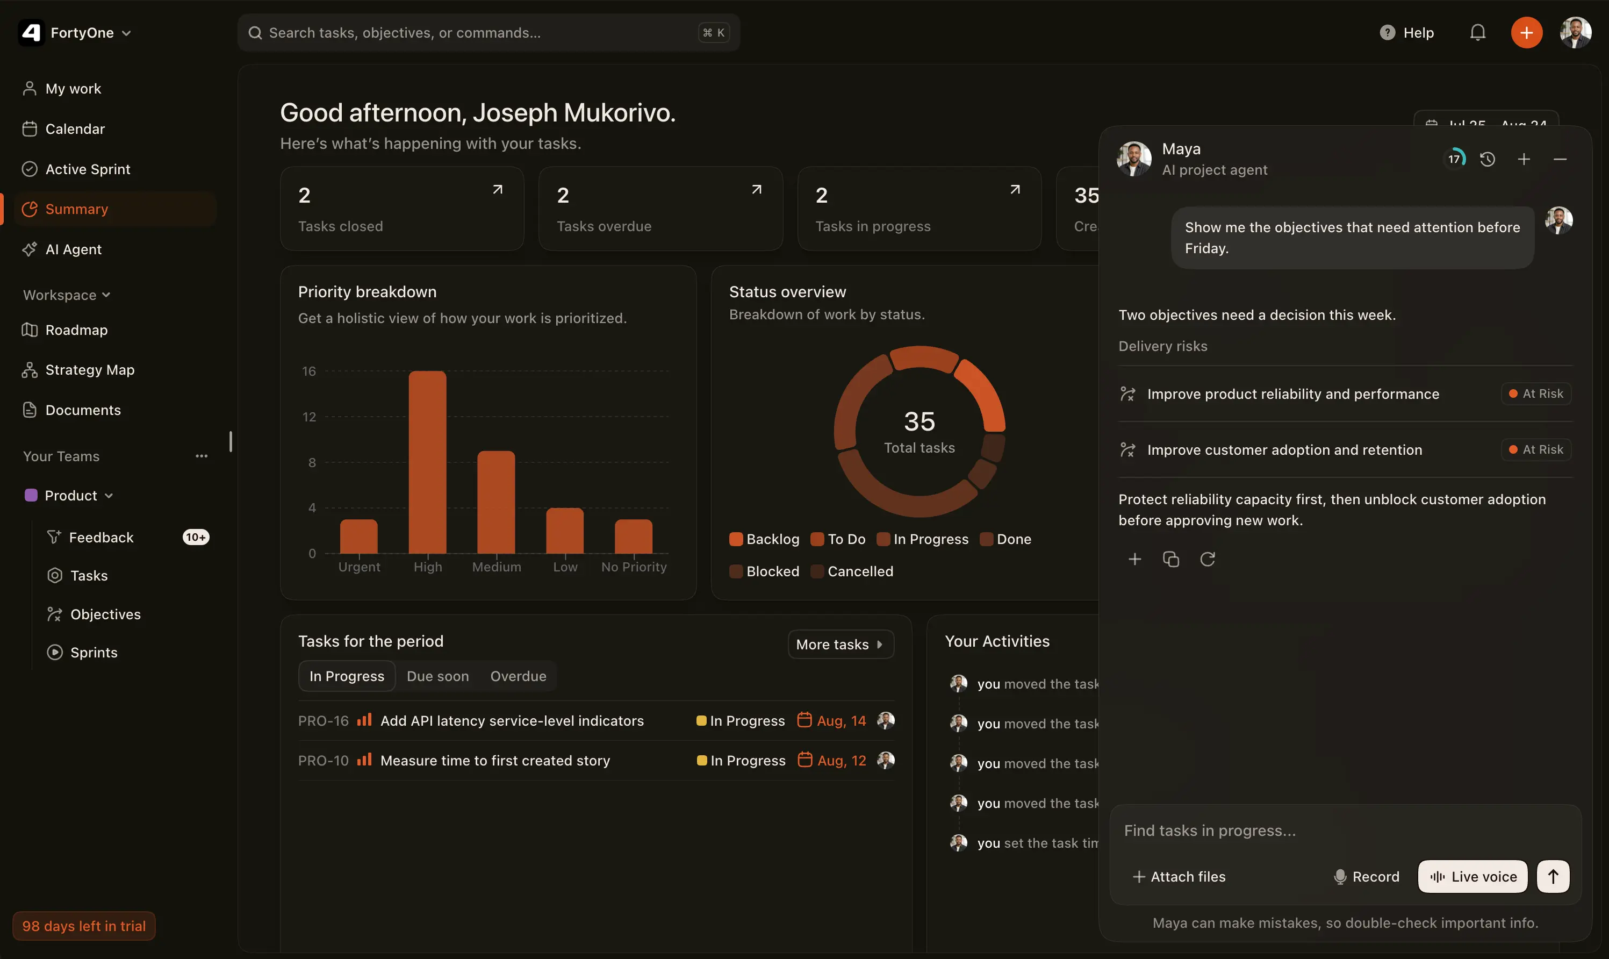Open Tasks closed card arrow
Viewport: 1609px width, 959px height.
click(x=497, y=189)
